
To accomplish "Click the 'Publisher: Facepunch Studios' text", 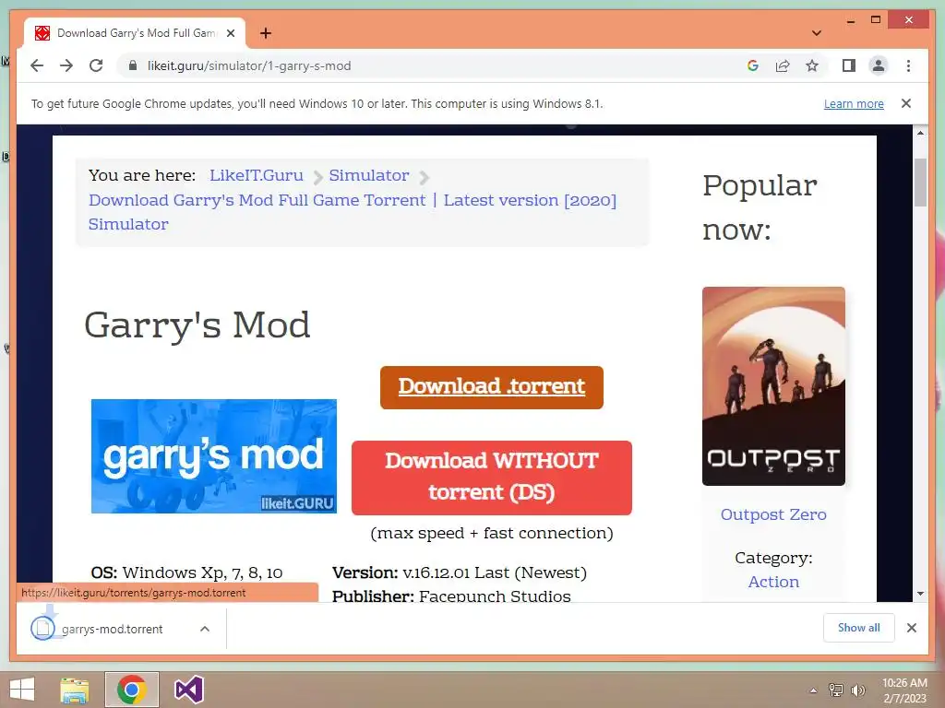I will (x=451, y=596).
